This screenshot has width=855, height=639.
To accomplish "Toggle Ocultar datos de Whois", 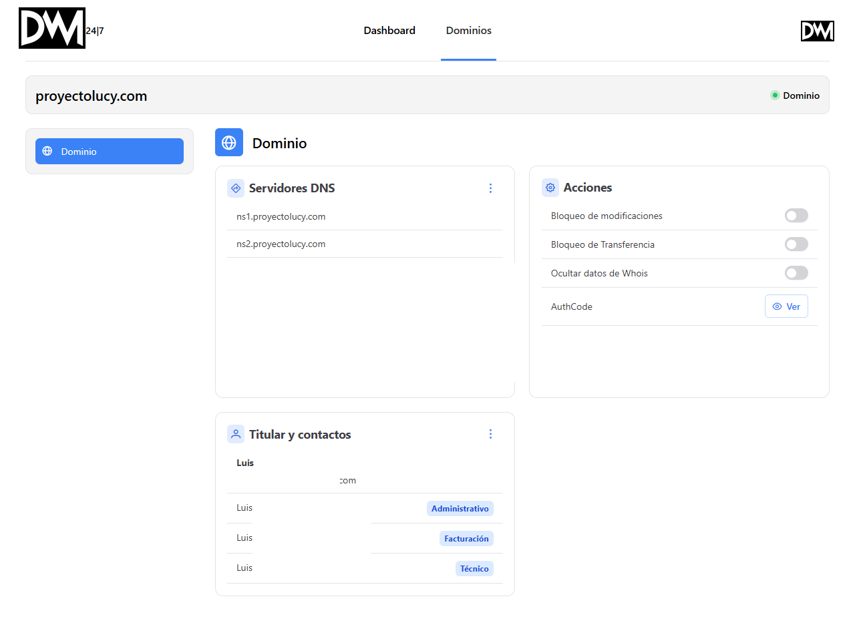I will tap(796, 273).
